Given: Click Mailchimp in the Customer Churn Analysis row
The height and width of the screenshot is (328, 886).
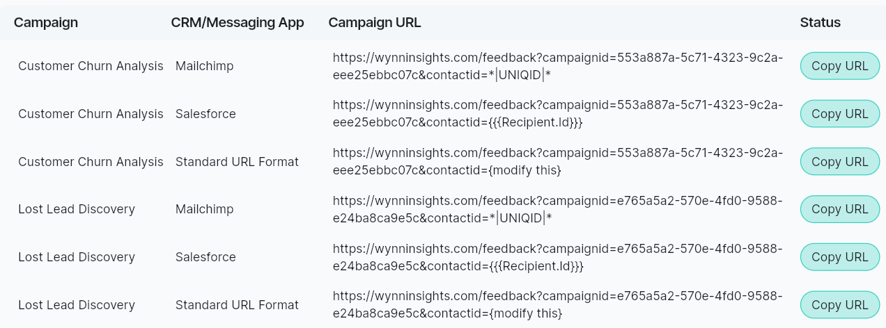Looking at the screenshot, I should coord(205,67).
